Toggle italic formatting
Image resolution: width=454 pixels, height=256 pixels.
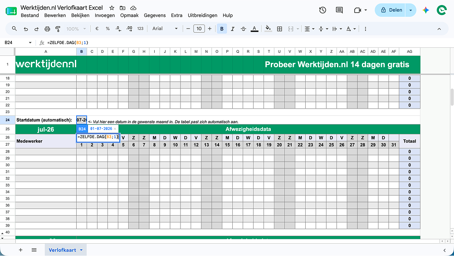[233, 29]
